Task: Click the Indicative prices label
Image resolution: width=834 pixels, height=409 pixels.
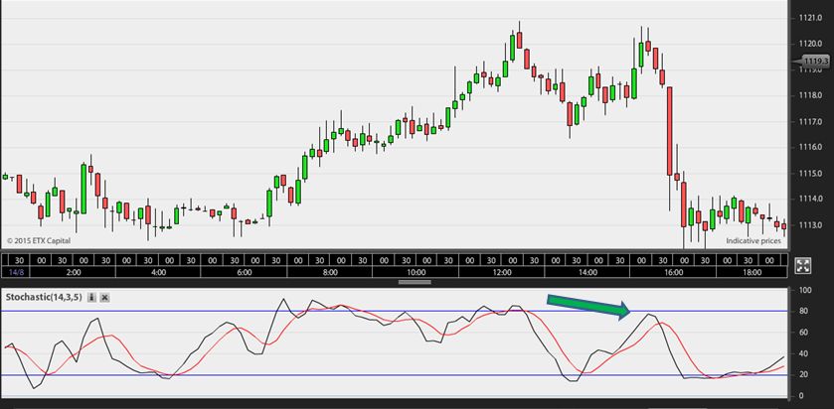Action: [x=753, y=240]
